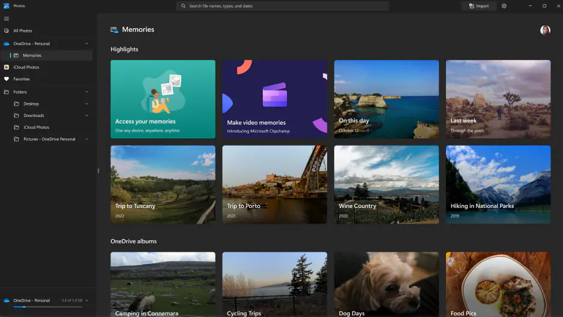Click the search file names input field
563x317 pixels.
282,6
